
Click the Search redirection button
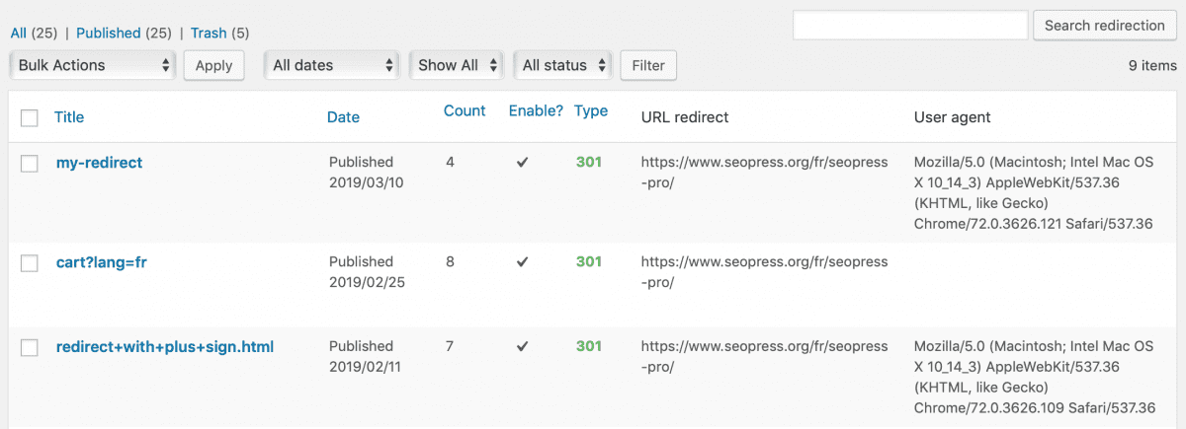point(1104,26)
